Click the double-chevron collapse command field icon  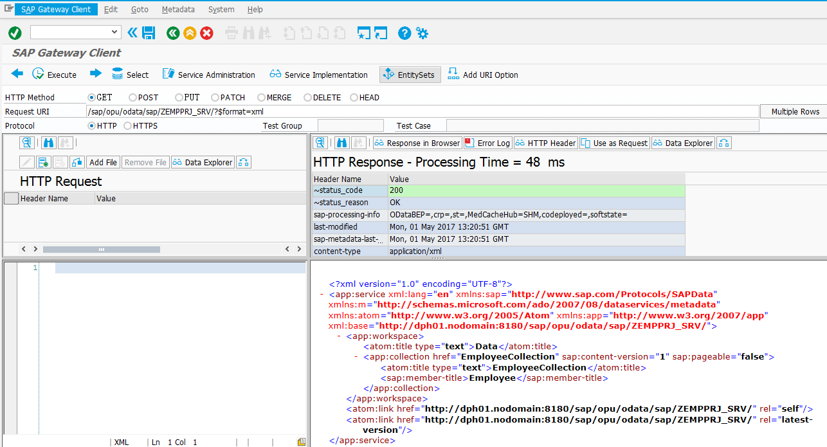point(132,33)
